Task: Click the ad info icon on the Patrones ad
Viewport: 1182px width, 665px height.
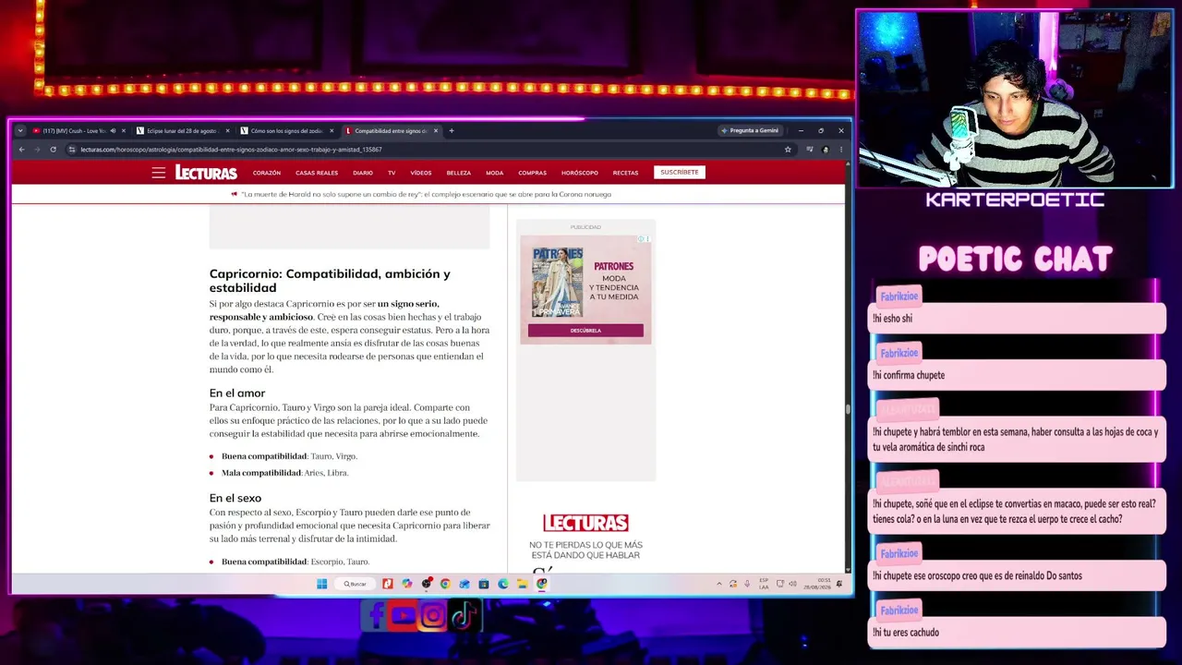Action: pos(641,239)
